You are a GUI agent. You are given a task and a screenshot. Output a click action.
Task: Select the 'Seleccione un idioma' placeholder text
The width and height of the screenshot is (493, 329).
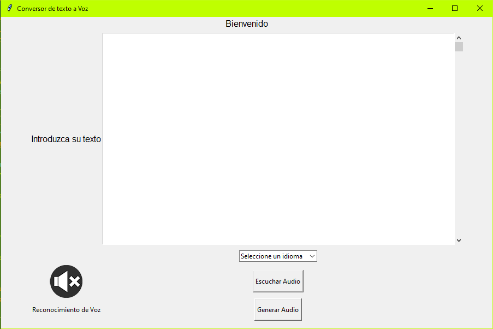[271, 256]
